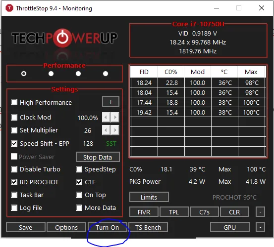Screen dimensions: 274x247
Task: Increase Clock Mod with the right arrow
Action: 115,118
